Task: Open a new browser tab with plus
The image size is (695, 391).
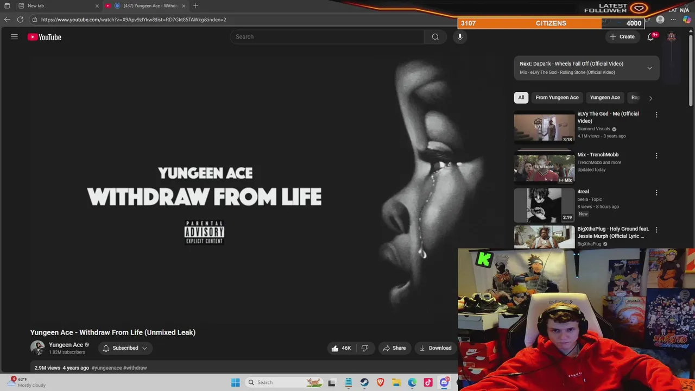Action: tap(195, 6)
